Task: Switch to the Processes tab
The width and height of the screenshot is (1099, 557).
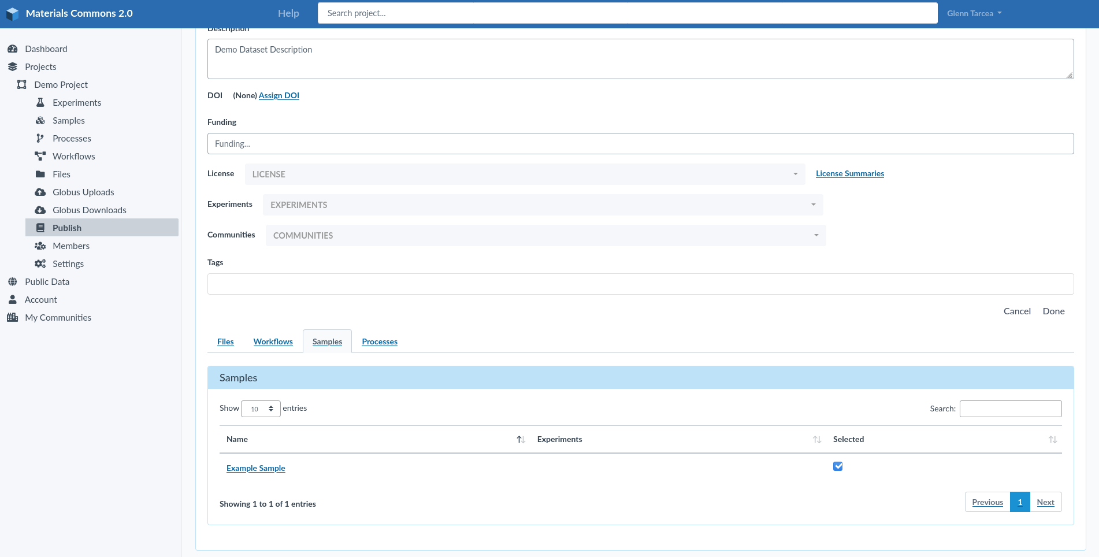Action: pyautogui.click(x=380, y=342)
